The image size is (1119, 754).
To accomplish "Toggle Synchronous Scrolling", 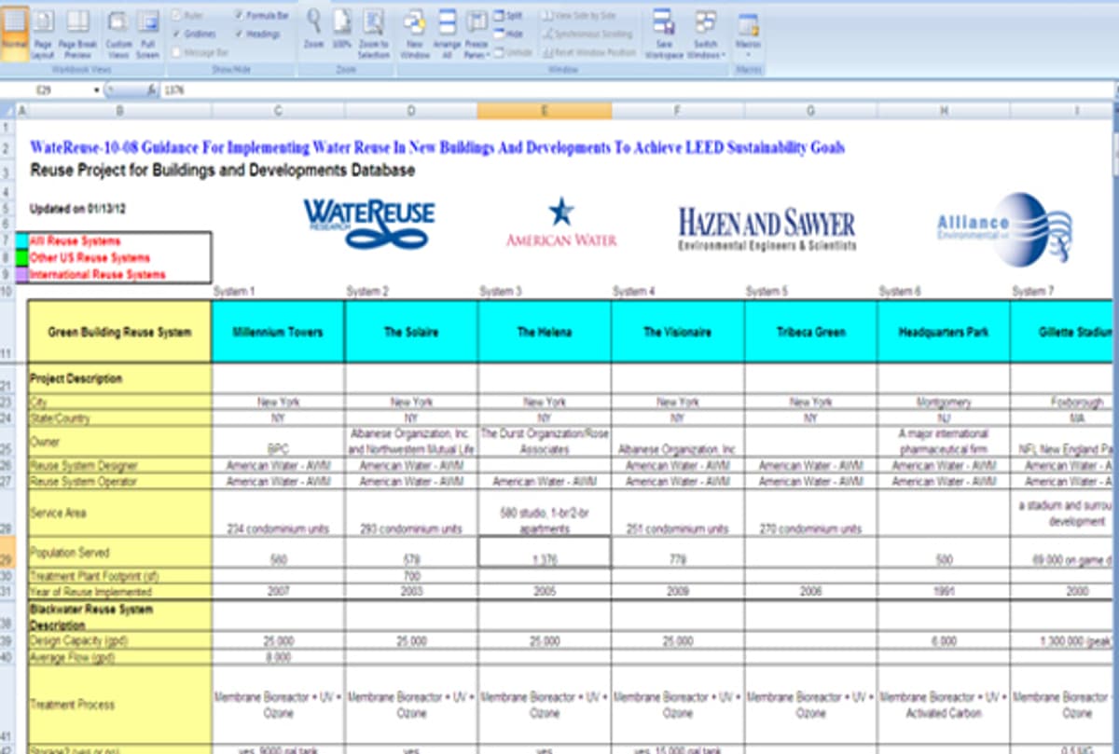I will (x=589, y=34).
